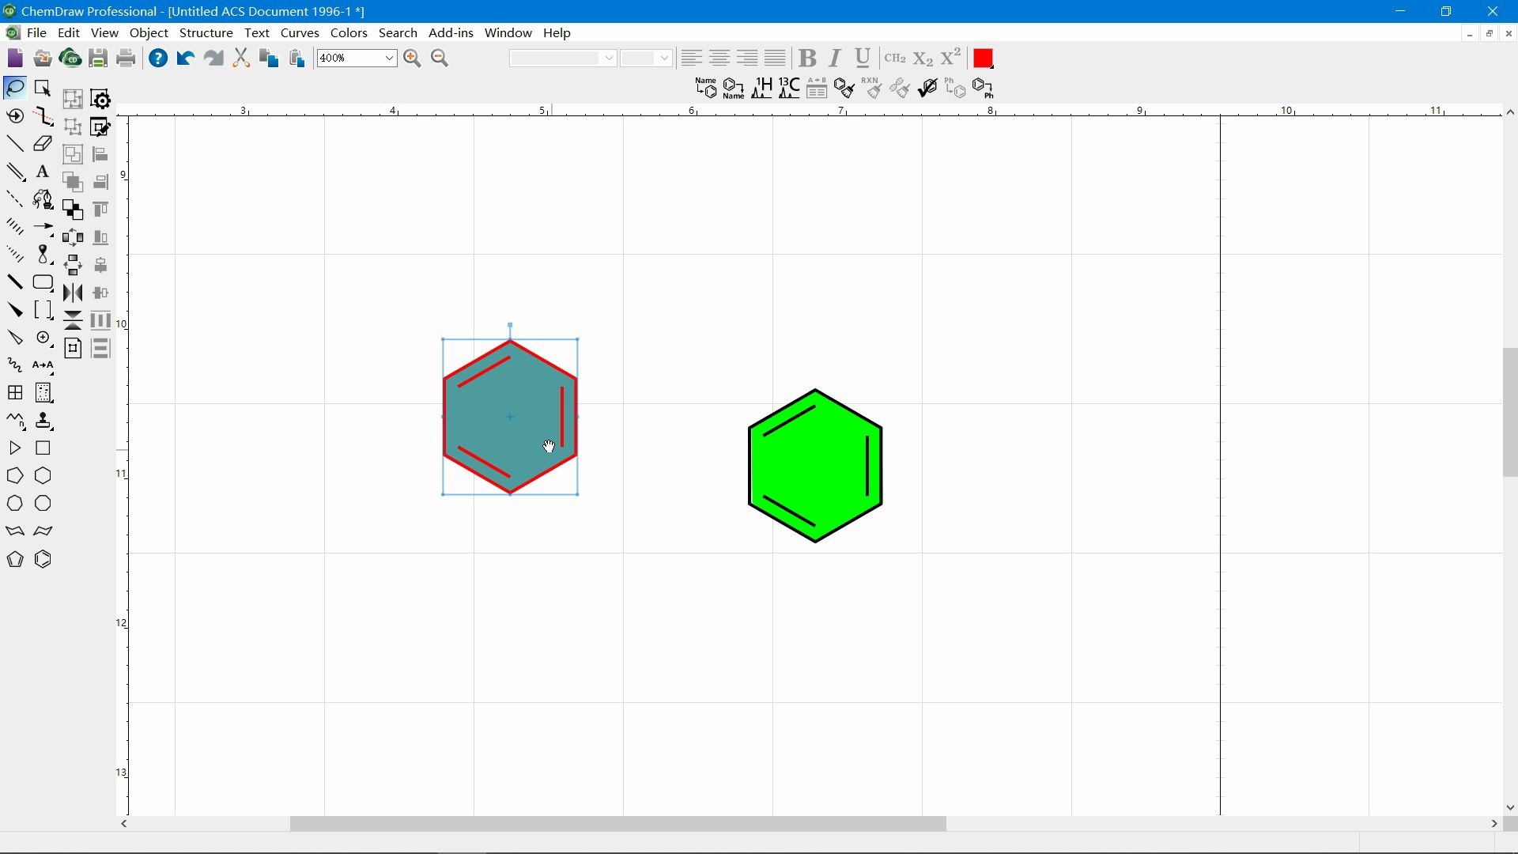Toggle chemical Formula (CH2) style
This screenshot has height=854, width=1518.
coord(895,59)
